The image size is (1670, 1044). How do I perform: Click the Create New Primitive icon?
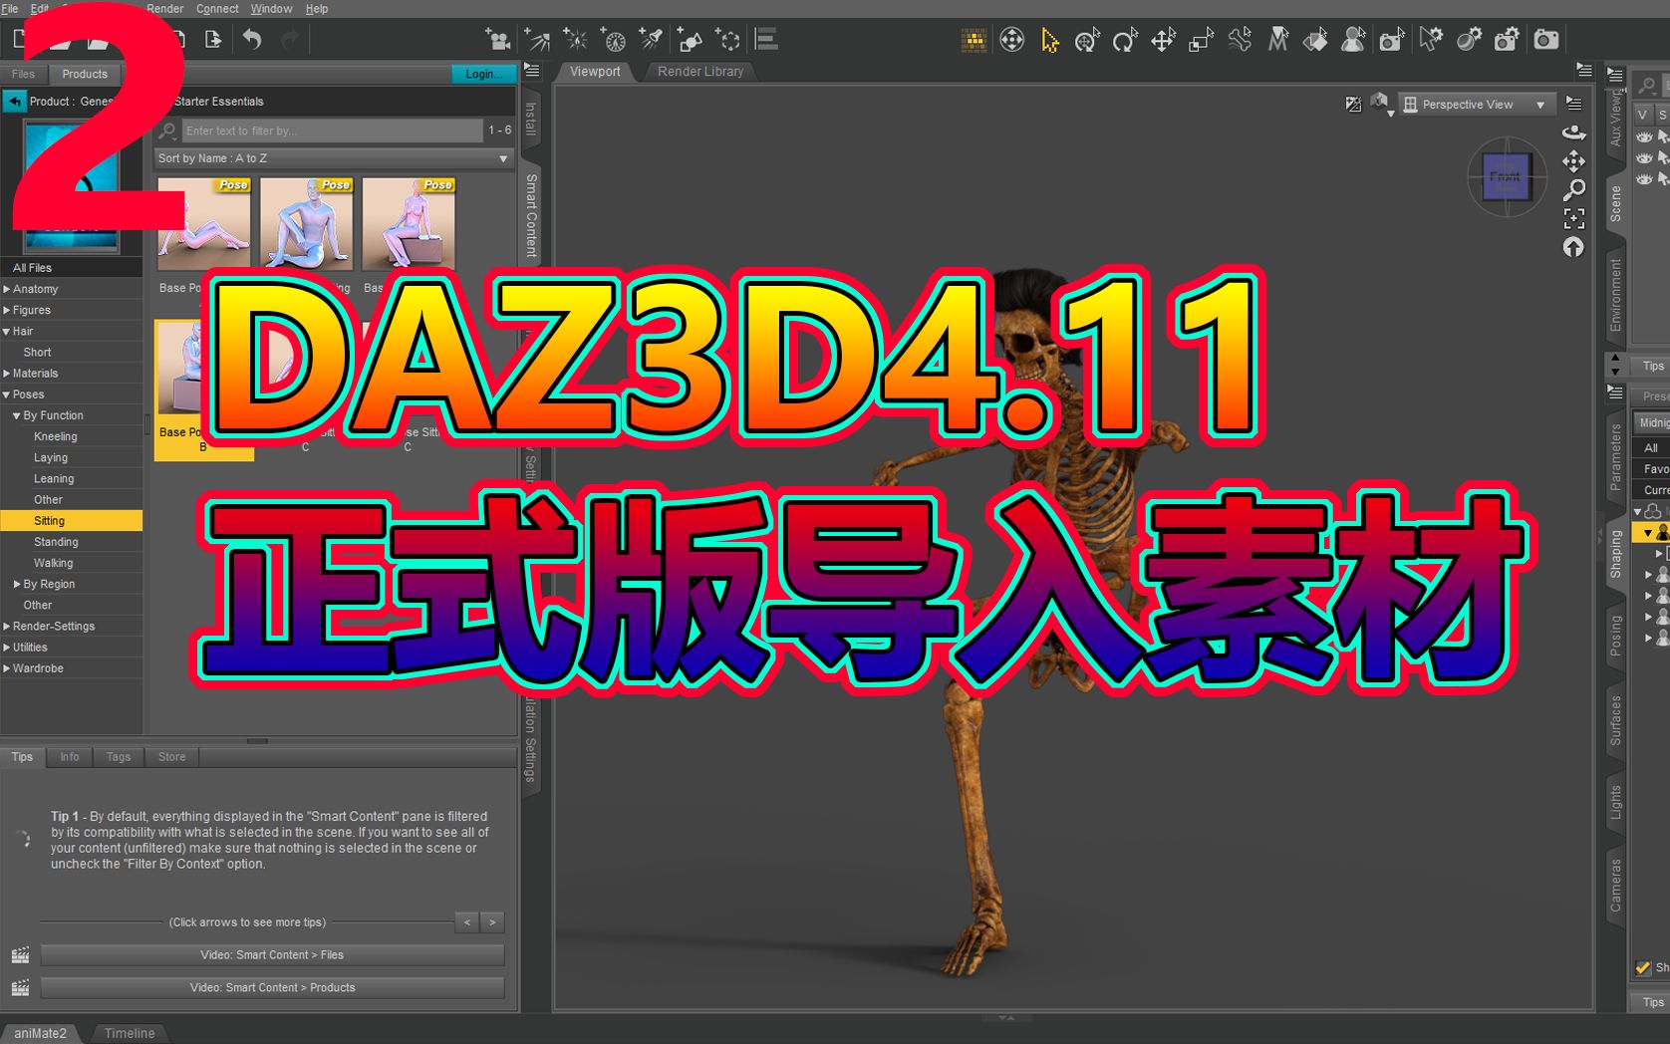pos(690,40)
